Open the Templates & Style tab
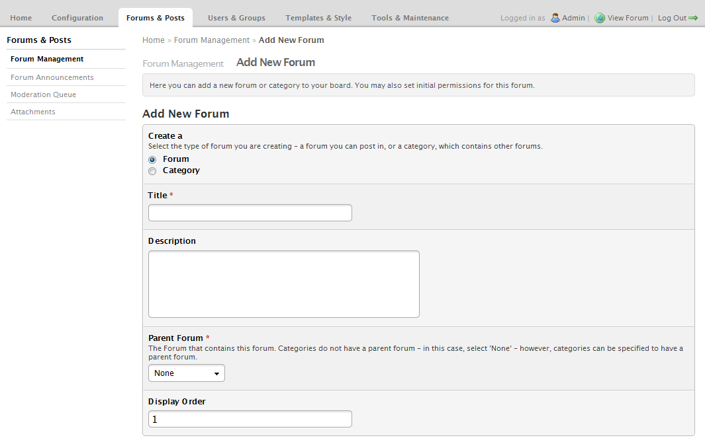Image resolution: width=705 pixels, height=446 pixels. click(318, 18)
